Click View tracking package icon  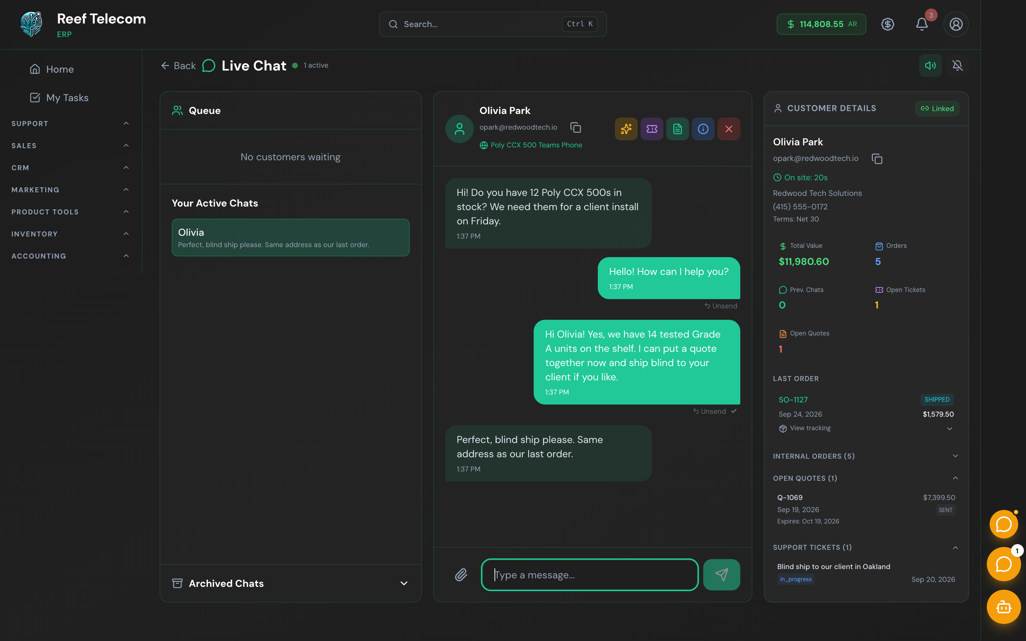(783, 428)
